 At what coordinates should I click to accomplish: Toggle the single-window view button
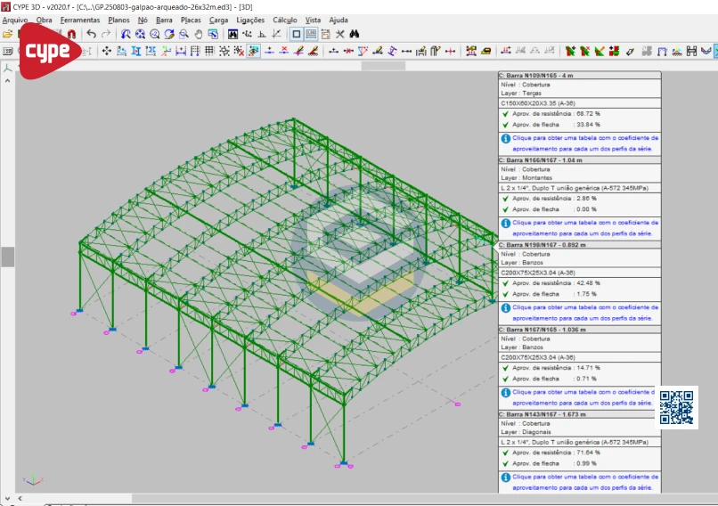tap(297, 34)
